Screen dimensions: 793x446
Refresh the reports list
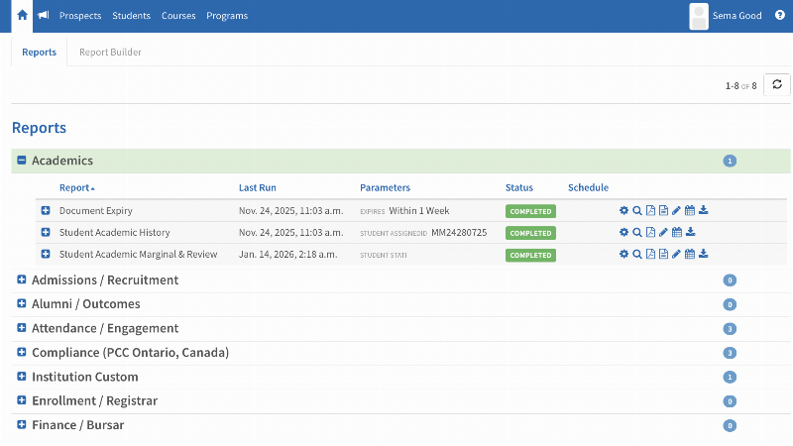click(776, 85)
